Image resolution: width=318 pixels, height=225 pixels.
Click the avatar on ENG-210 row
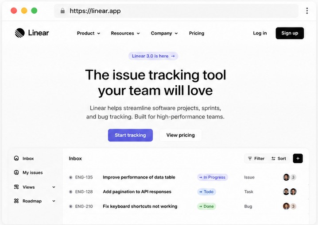pos(286,206)
